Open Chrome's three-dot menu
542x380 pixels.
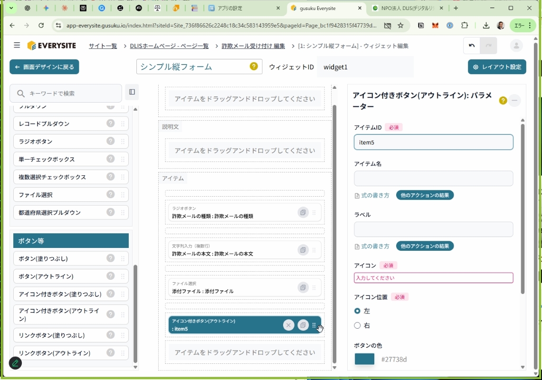530,26
